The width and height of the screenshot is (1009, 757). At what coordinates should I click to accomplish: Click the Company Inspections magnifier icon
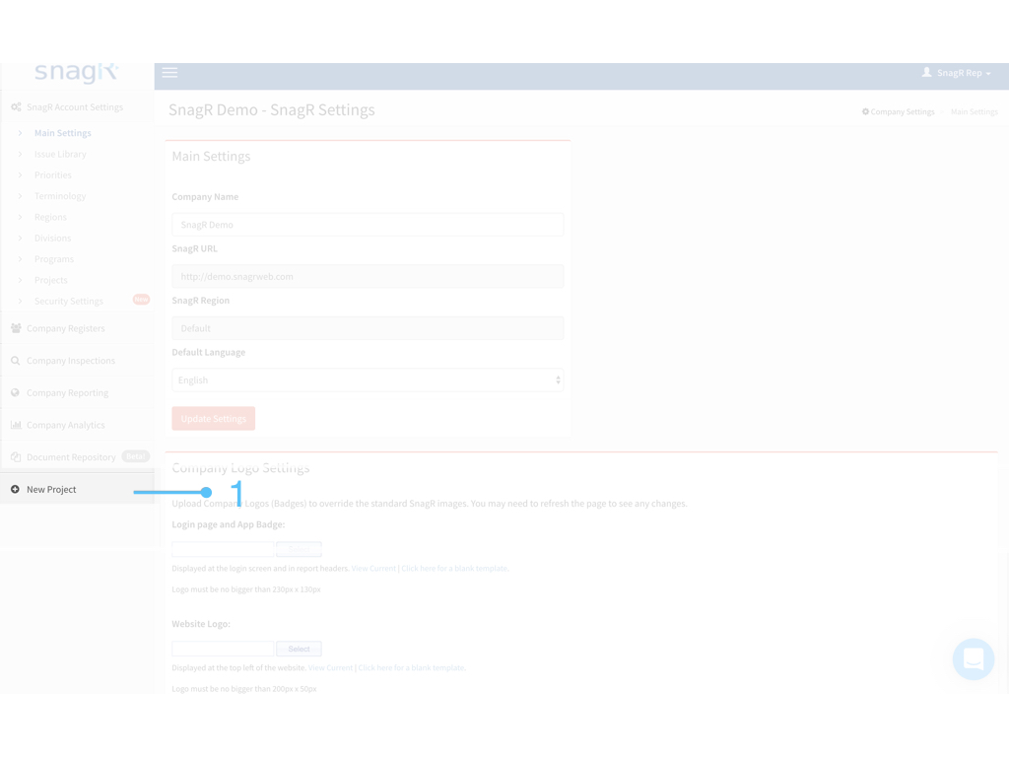click(x=16, y=361)
